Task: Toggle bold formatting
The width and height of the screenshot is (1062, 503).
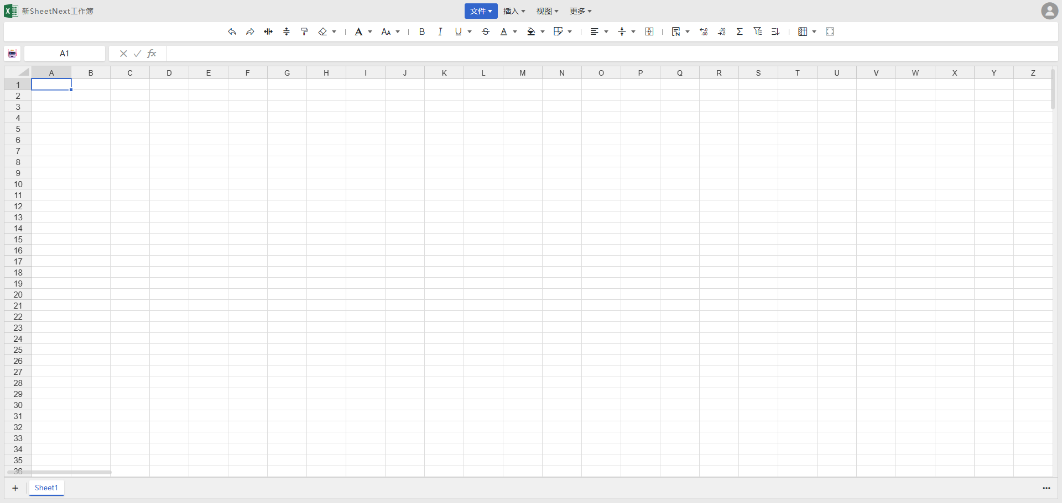Action: tap(422, 32)
